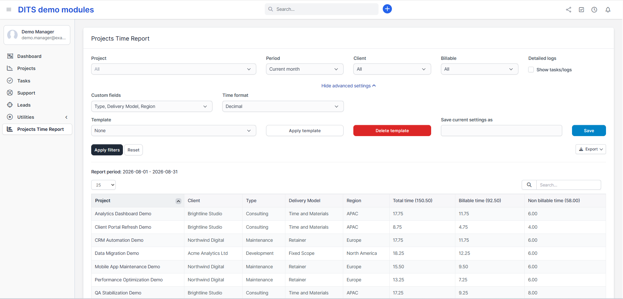The width and height of the screenshot is (623, 299).
Task: Focus the top global Search field
Action: coord(322,9)
